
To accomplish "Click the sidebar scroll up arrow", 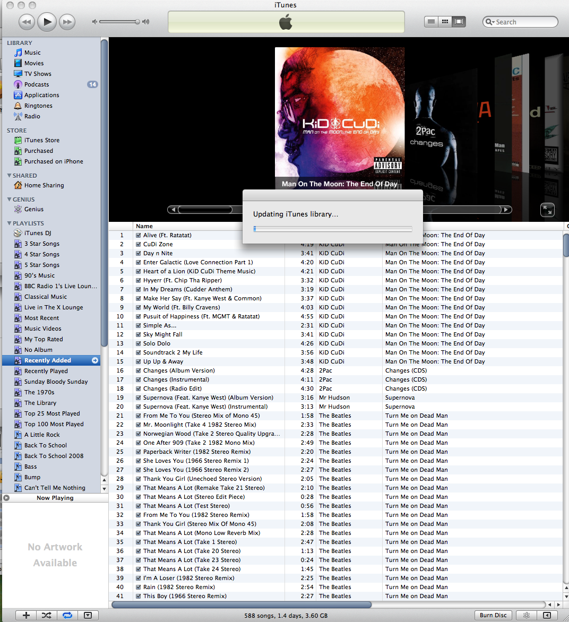I will point(105,480).
